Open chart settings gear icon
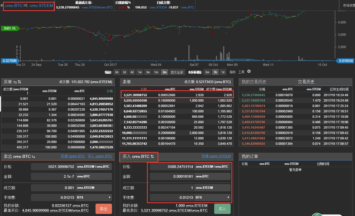The width and height of the screenshot is (355, 216). coord(249,71)
